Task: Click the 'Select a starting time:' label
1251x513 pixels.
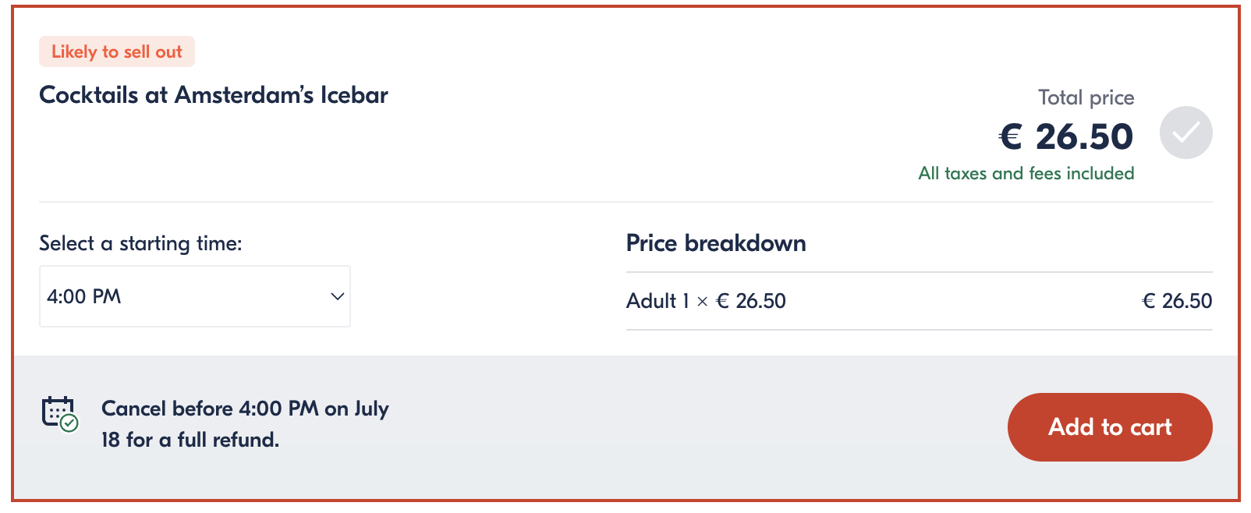Action: [x=140, y=243]
